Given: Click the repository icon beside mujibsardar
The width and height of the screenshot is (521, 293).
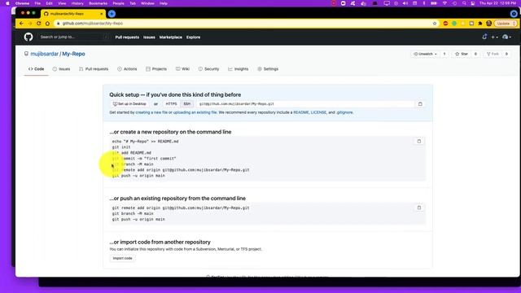Looking at the screenshot, I should 26,54.
